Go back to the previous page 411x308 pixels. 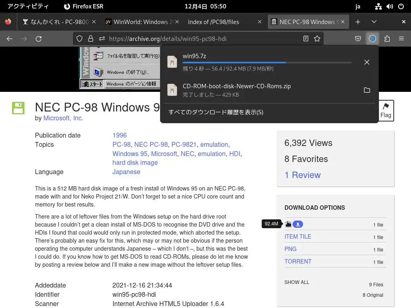pos(10,39)
